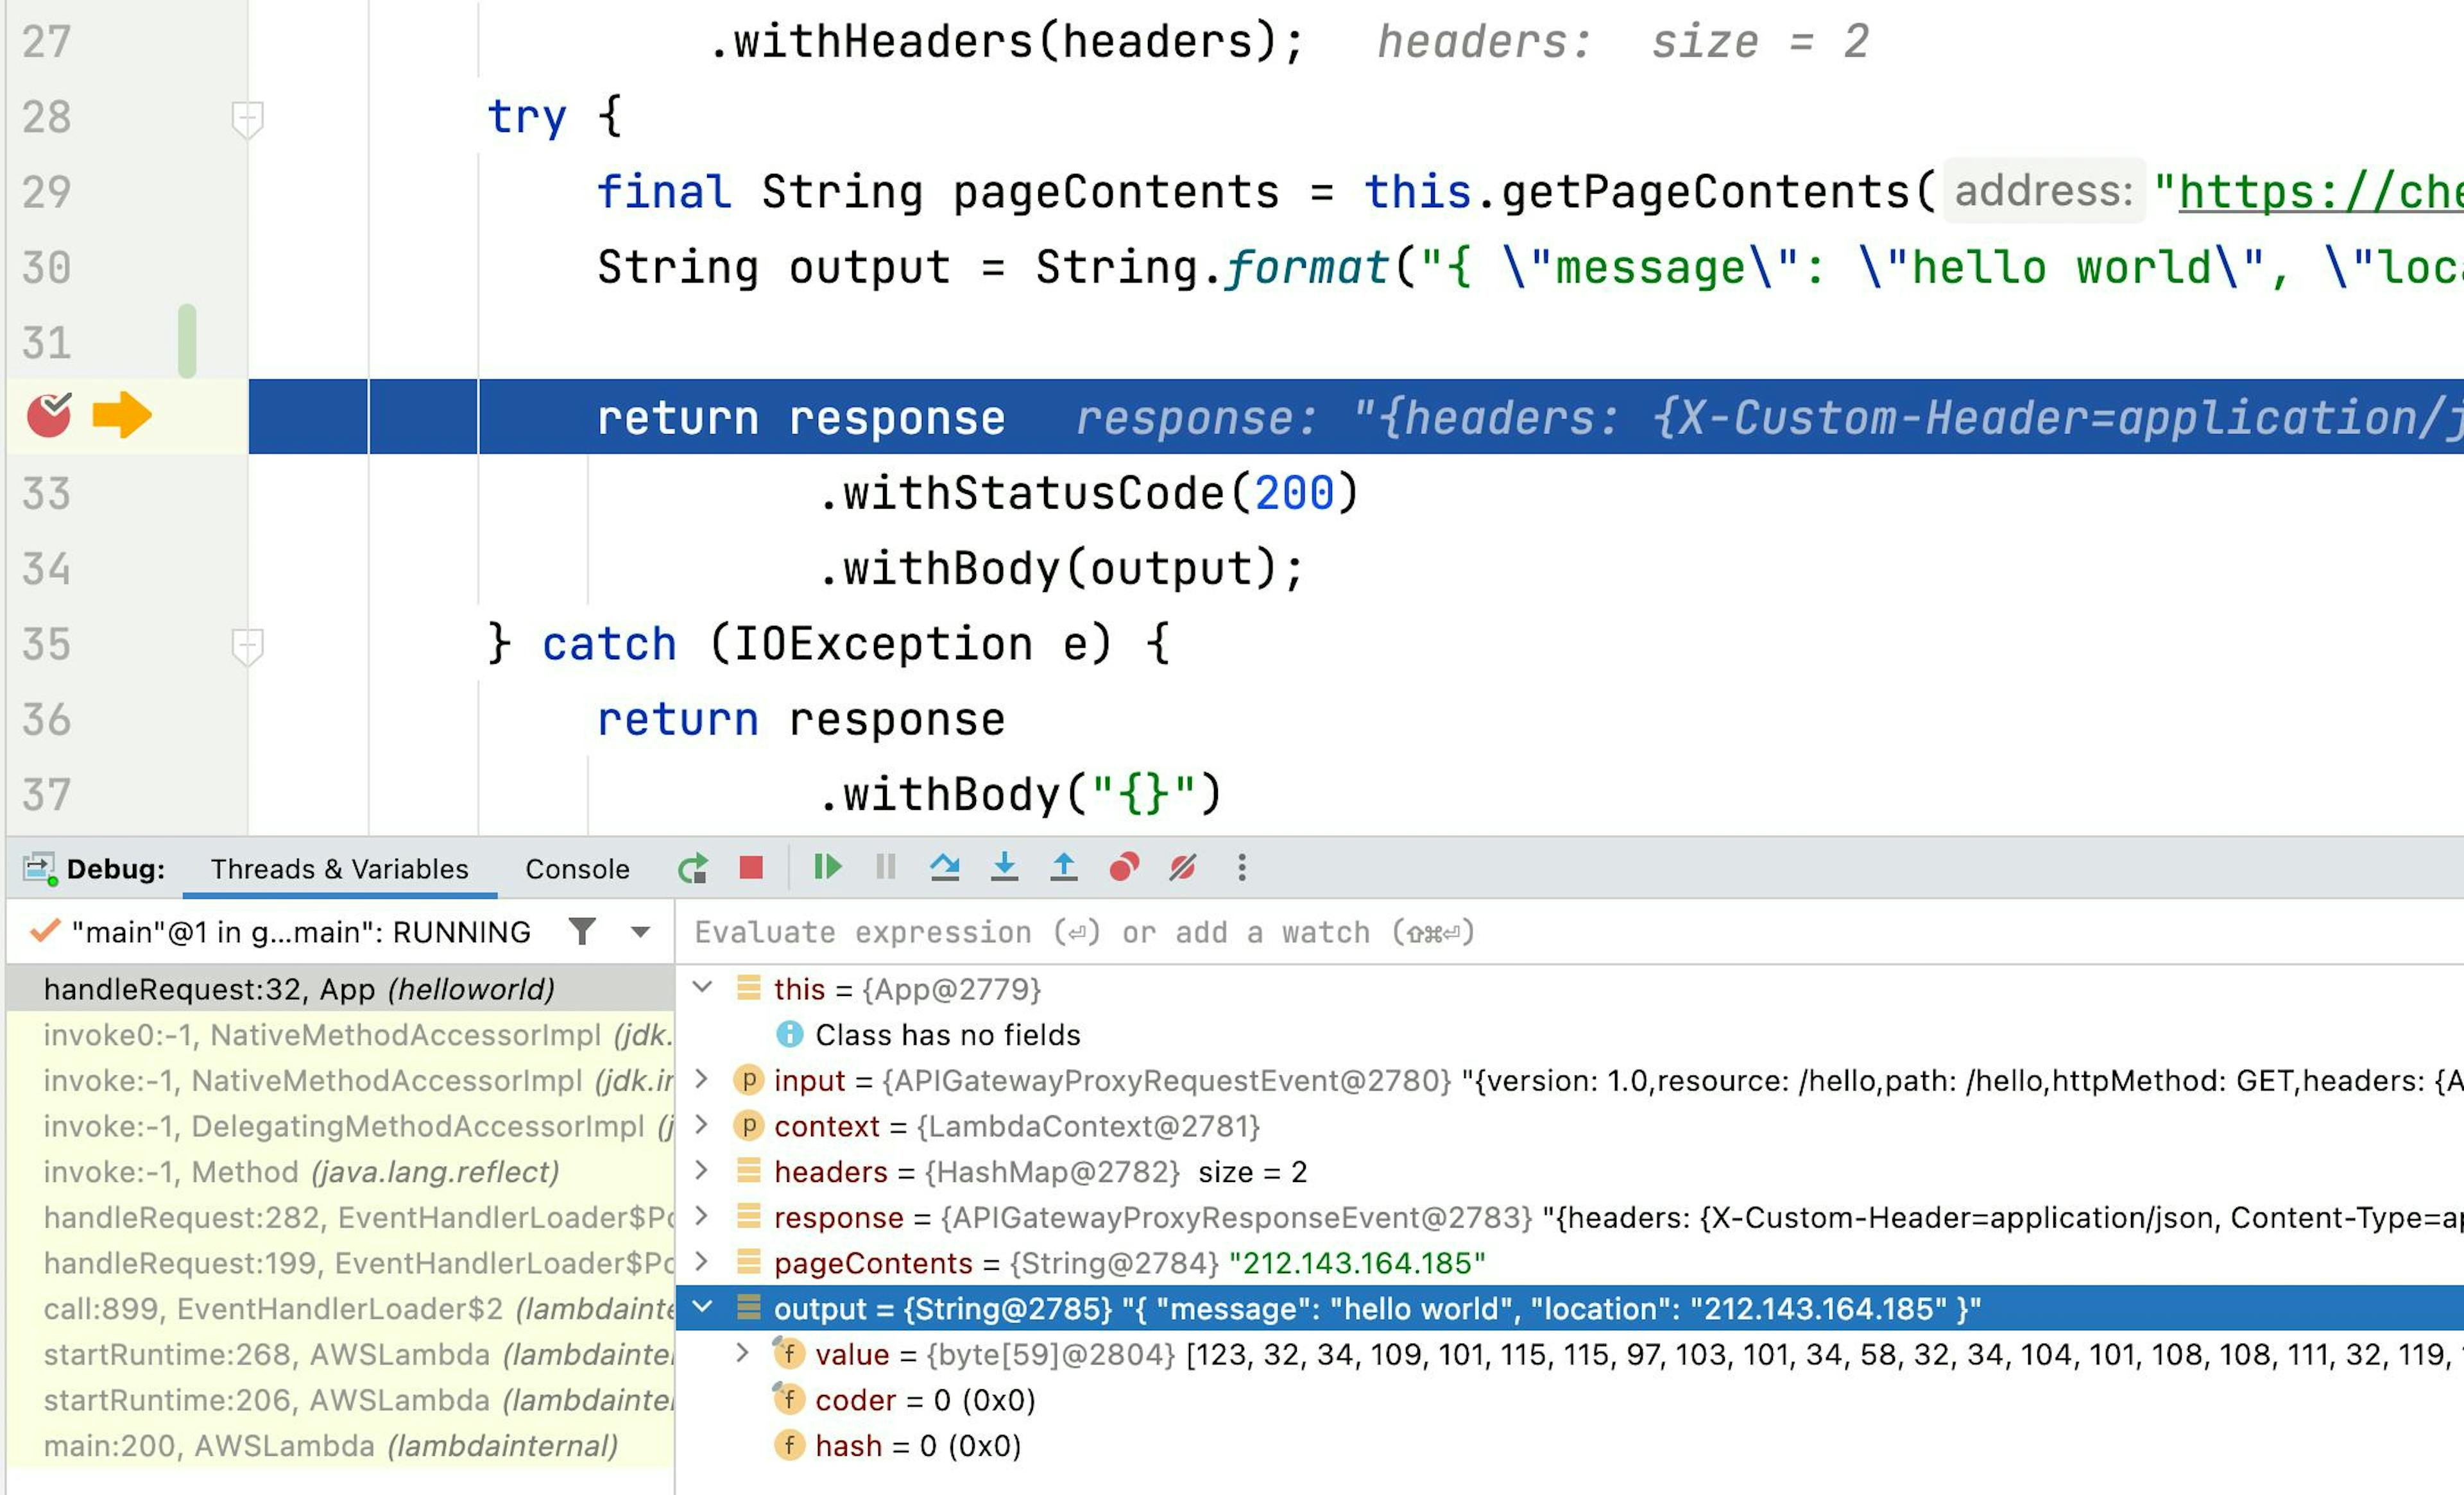Resume program execution

pos(827,867)
